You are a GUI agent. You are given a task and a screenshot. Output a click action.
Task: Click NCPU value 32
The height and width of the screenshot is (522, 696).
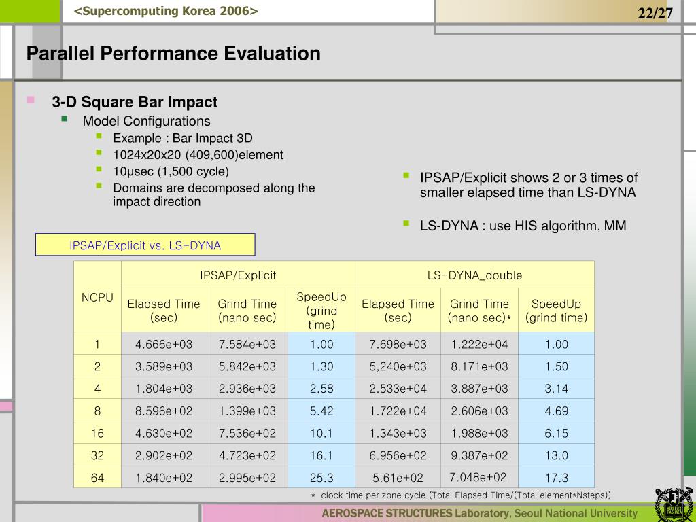coord(97,455)
